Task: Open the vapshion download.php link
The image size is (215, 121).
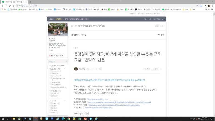Action: 119,102
